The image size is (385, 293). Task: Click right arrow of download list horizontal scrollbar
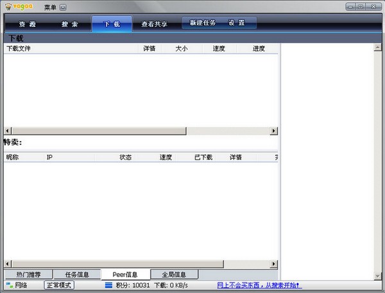tap(274, 130)
